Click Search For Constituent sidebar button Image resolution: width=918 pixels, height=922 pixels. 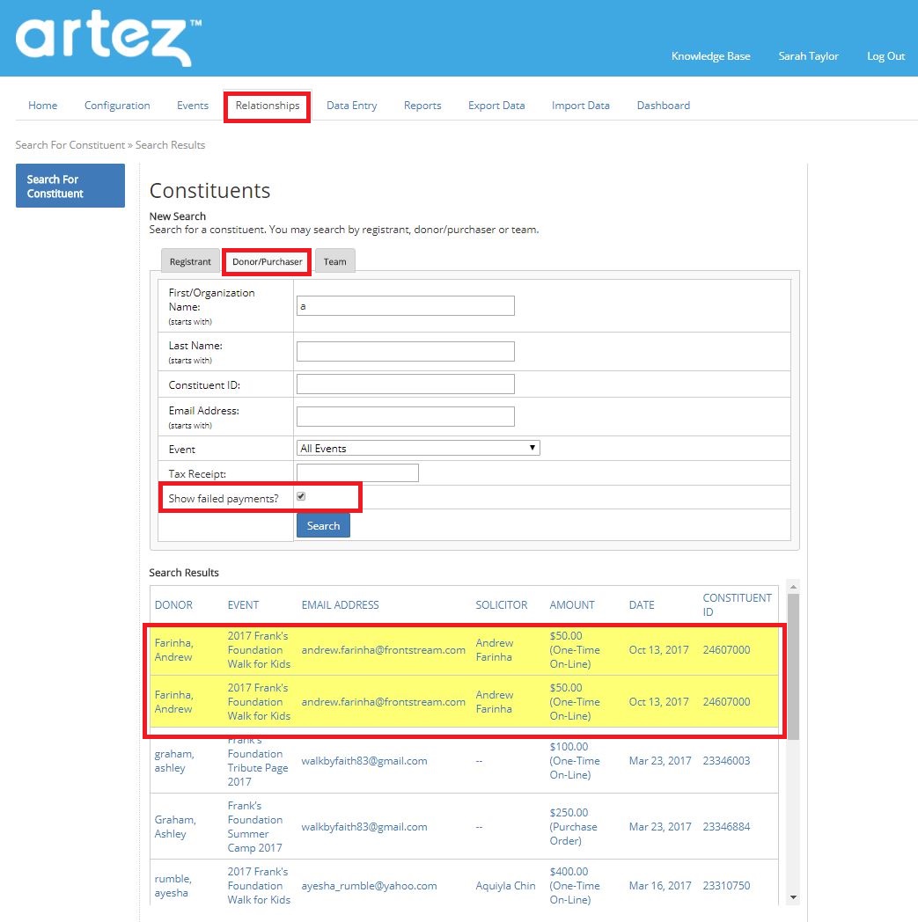tap(70, 186)
